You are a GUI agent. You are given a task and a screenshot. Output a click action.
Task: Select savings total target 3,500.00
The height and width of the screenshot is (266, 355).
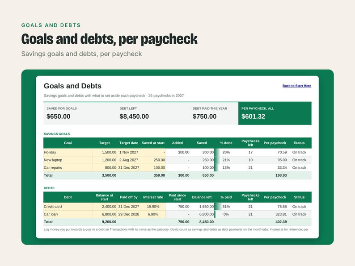109,175
